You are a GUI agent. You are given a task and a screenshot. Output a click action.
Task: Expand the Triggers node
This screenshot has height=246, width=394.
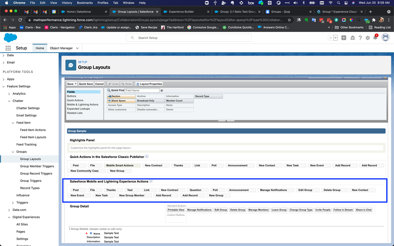click(x=13, y=202)
